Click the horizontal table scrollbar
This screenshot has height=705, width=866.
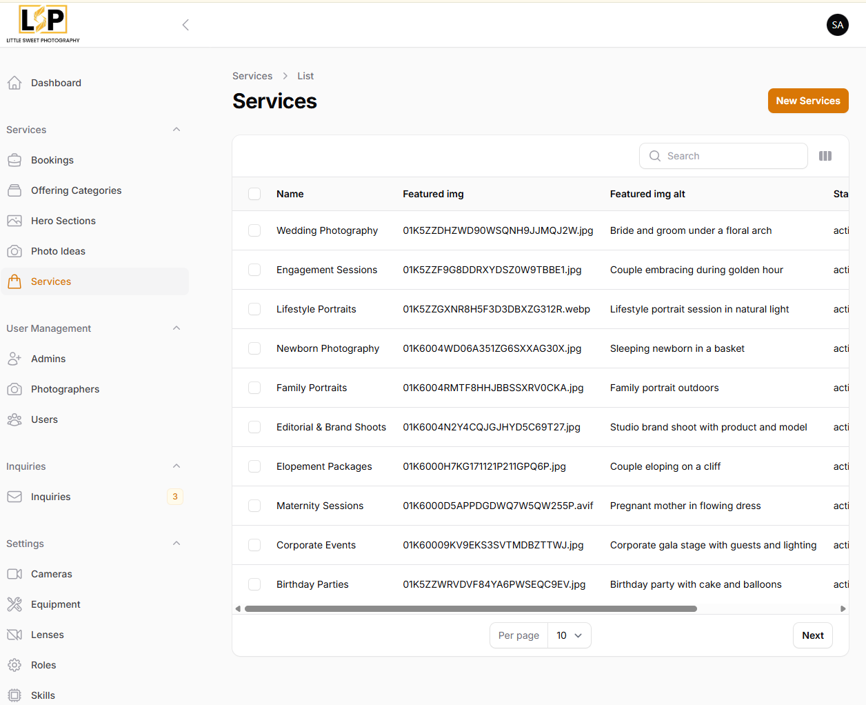coord(470,608)
